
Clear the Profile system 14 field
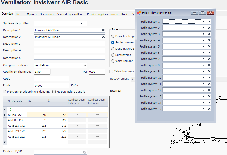pos(209,103)
